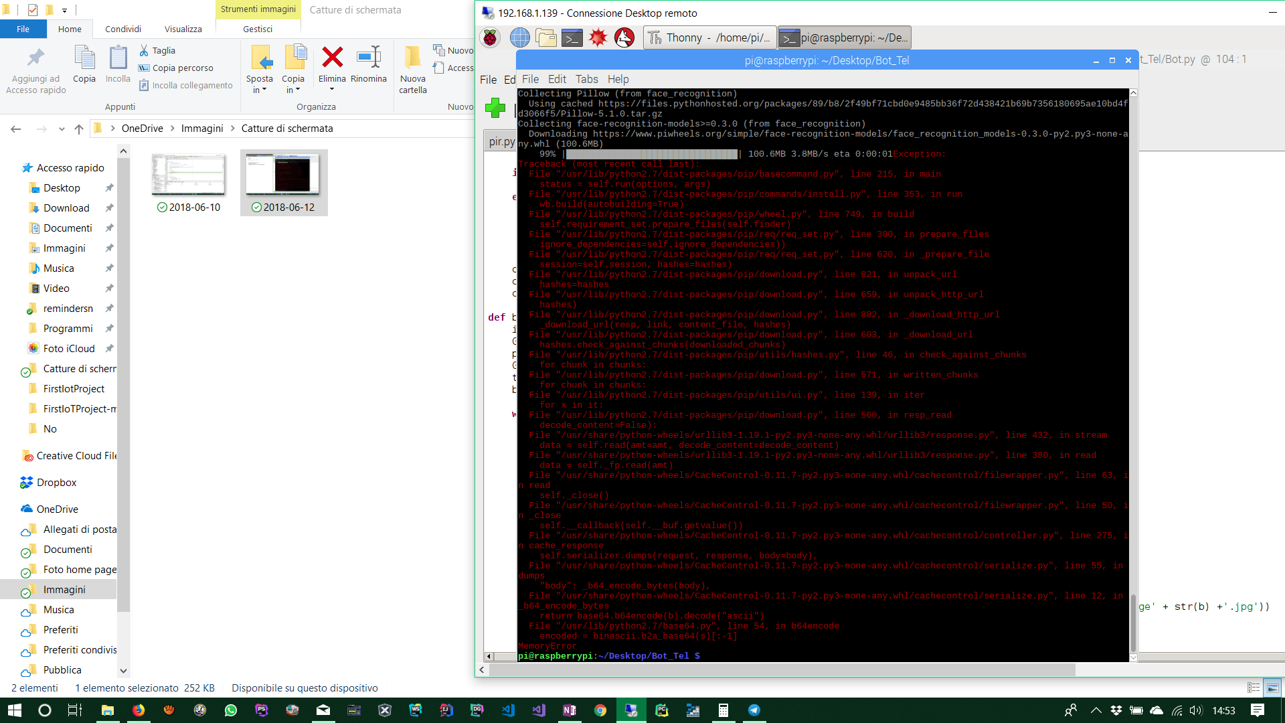Open the web browser globe icon
This screenshot has height=723, width=1285.
(x=519, y=37)
